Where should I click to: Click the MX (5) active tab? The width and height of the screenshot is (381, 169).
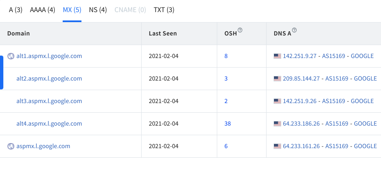[72, 10]
